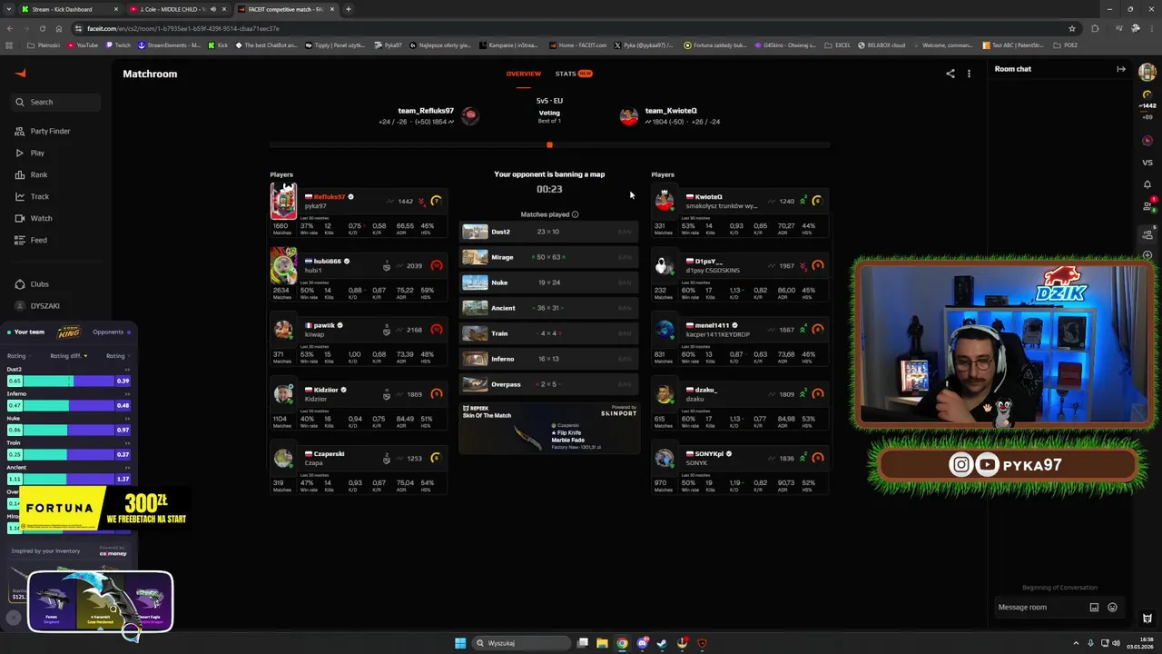Screen dimensions: 1162x654
Task: Open Refluks97 player profile
Action: point(329,196)
